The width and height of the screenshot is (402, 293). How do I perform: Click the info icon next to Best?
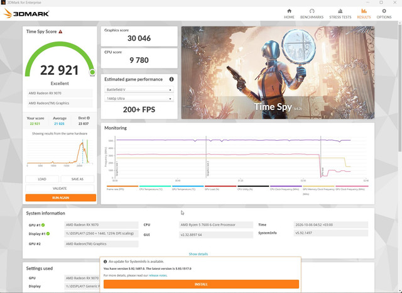tap(88, 118)
